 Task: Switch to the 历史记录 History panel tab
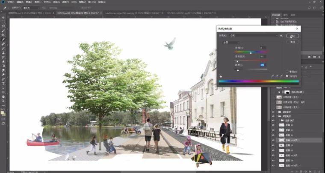276,15
